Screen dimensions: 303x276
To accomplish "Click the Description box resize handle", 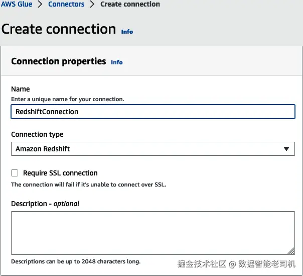I will 291,250.
